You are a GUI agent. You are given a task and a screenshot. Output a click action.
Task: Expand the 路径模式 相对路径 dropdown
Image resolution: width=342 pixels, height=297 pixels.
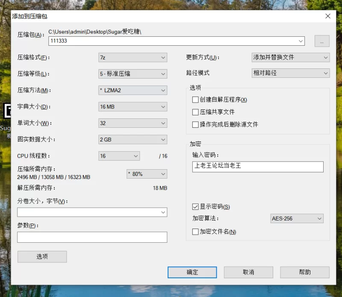pyautogui.click(x=290, y=73)
